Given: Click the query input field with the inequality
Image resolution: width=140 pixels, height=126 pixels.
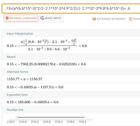Looking at the screenshot, I should point(71,8).
